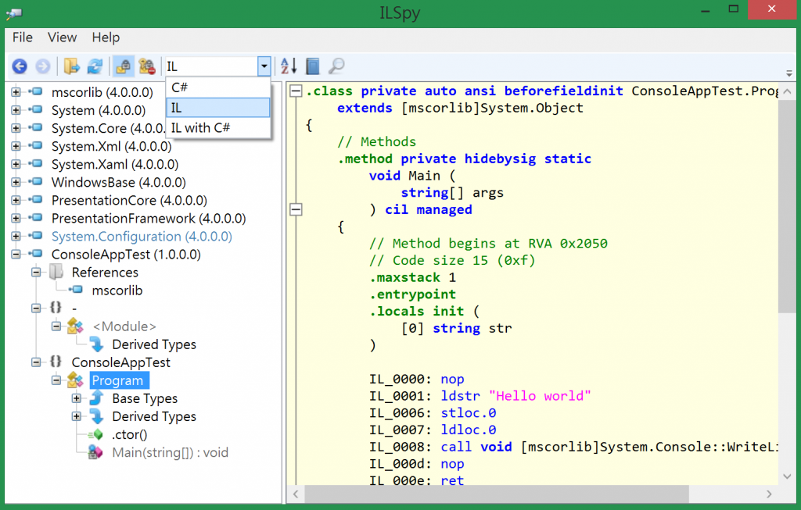Click the .ctor() method icon

click(95, 434)
